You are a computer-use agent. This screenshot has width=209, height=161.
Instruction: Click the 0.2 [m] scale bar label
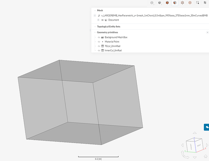coord(98,159)
